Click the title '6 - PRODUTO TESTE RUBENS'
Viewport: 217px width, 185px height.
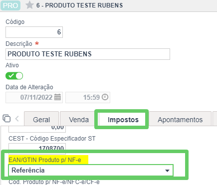[x=80, y=5]
